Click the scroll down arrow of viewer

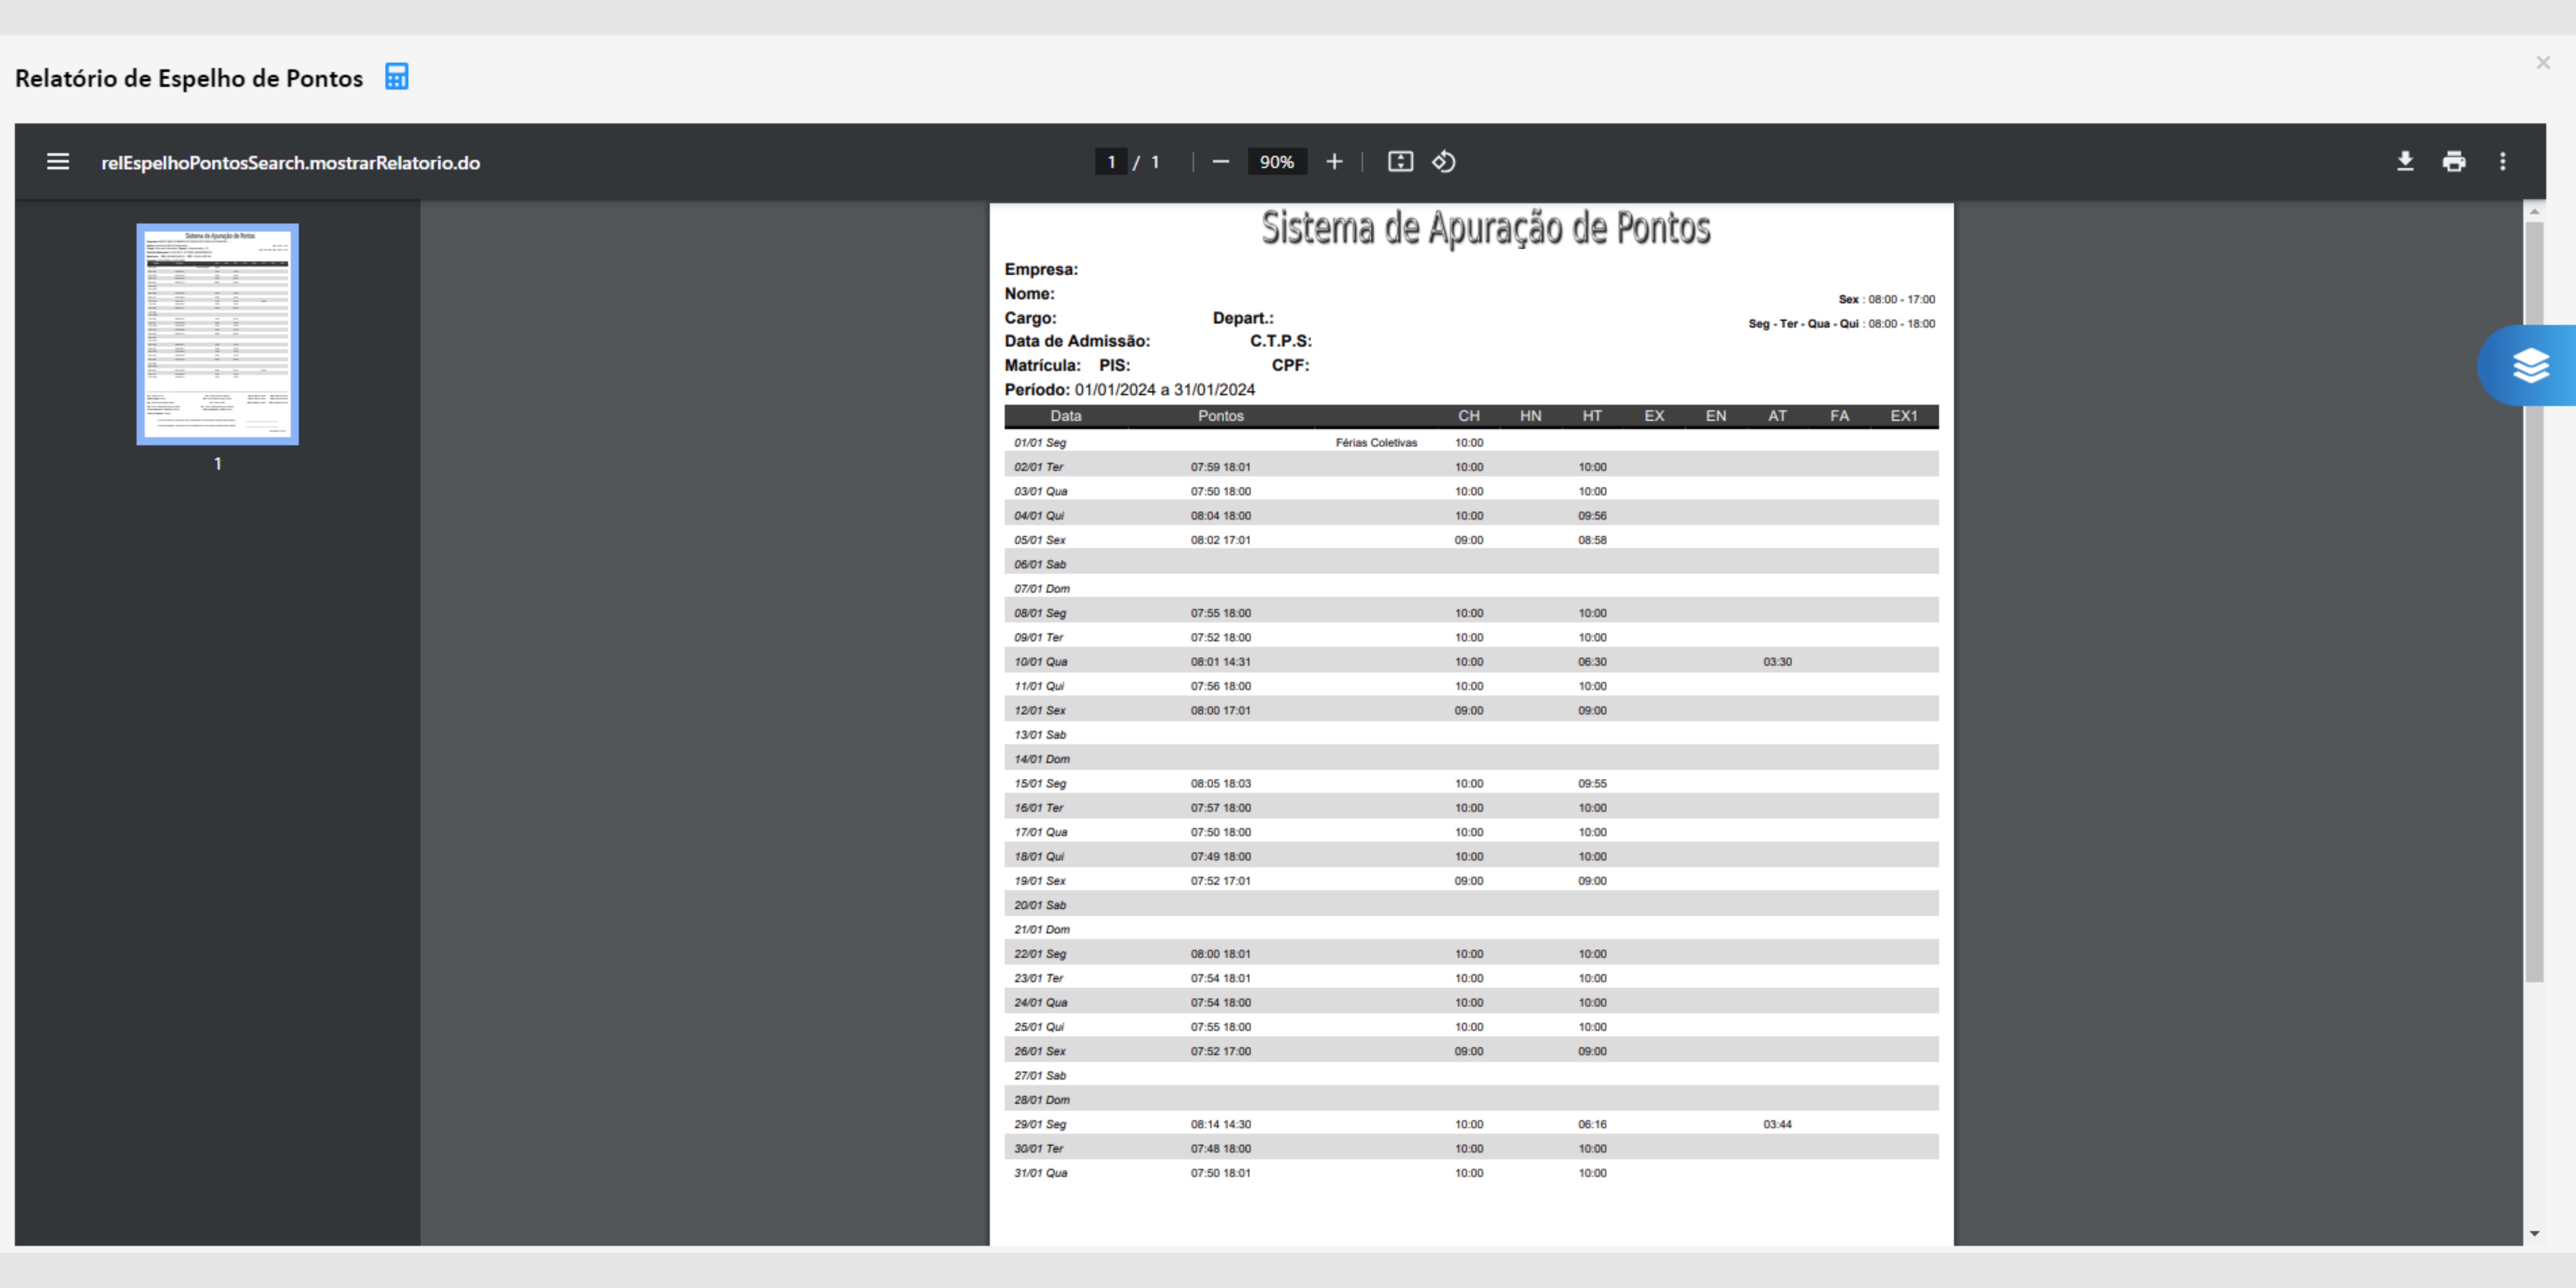(2534, 1233)
